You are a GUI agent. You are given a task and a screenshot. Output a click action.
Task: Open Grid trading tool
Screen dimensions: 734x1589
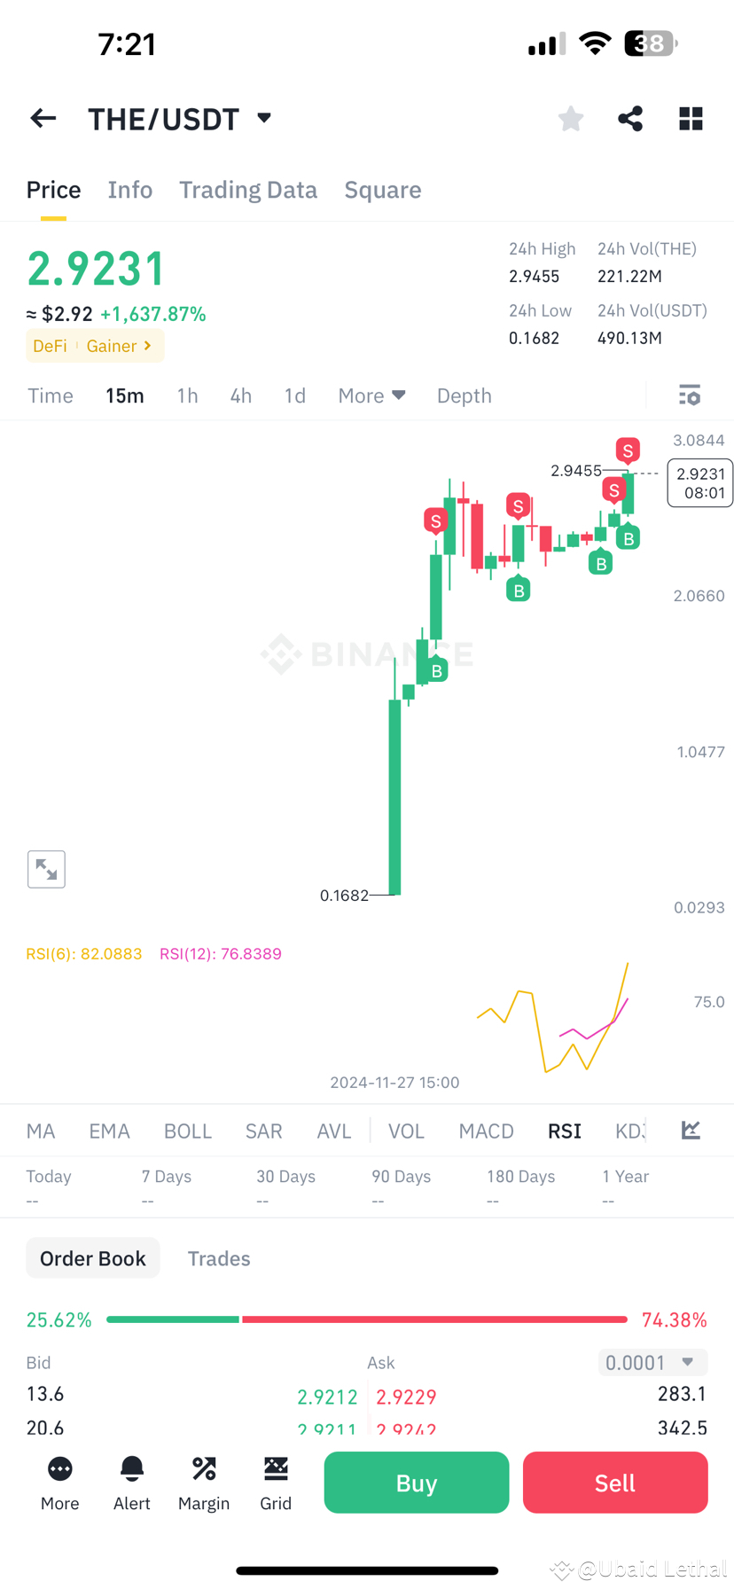[x=276, y=1483]
